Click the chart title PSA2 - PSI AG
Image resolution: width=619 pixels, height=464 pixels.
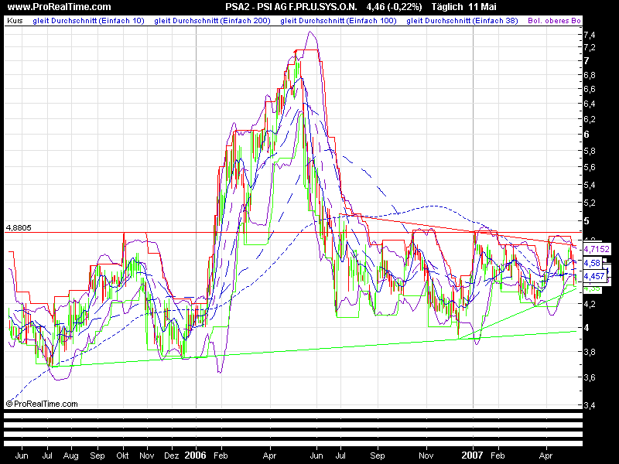click(x=291, y=7)
